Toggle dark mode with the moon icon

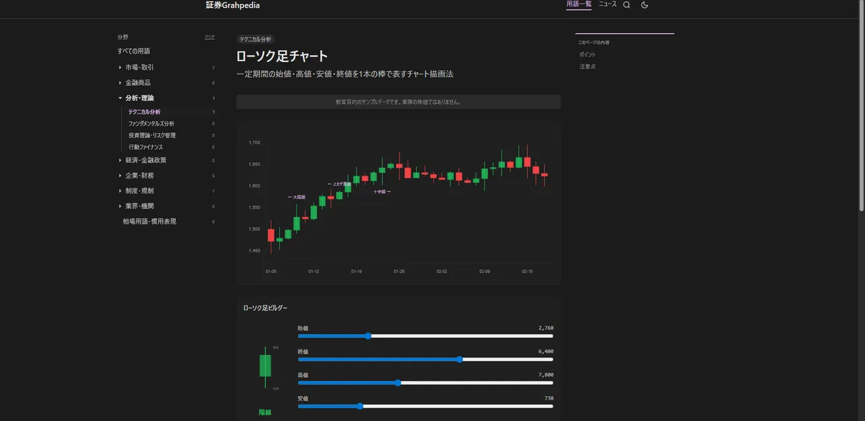pyautogui.click(x=645, y=5)
